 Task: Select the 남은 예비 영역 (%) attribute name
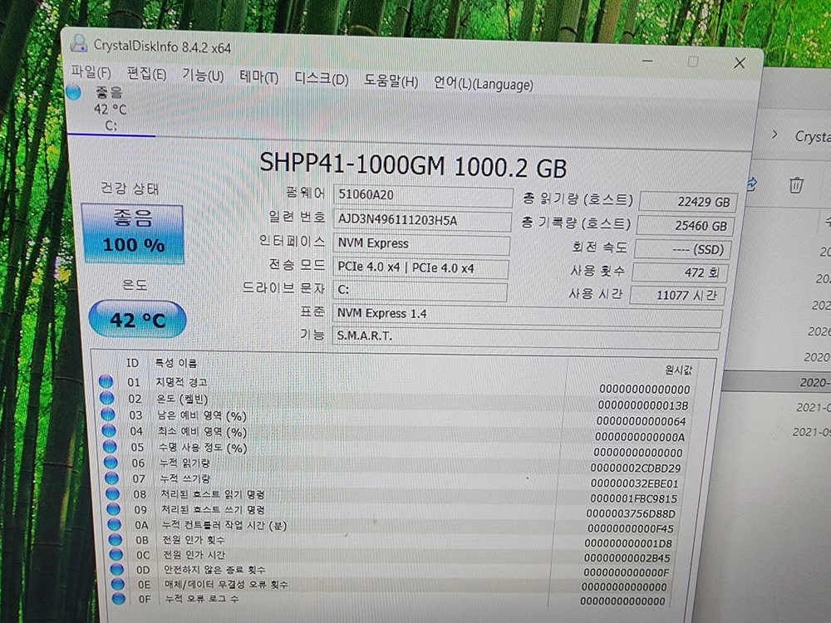click(x=203, y=416)
